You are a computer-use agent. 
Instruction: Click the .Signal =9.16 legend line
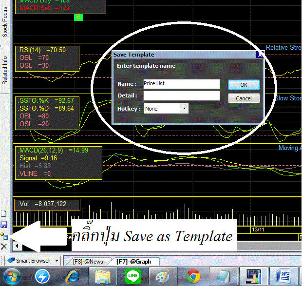coord(38,158)
